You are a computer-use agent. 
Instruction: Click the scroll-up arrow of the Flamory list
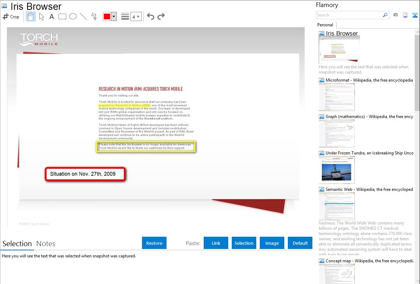(417, 32)
